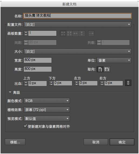
Task: Click the 宽度 width input field
Action: tap(38, 60)
